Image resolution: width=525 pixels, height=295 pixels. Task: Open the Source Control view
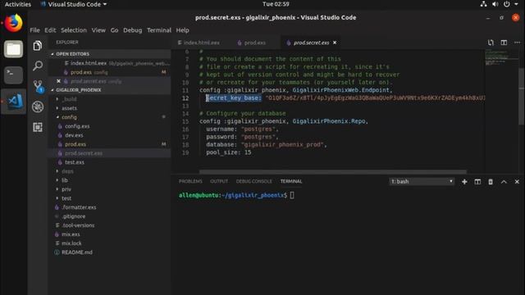pos(38,86)
